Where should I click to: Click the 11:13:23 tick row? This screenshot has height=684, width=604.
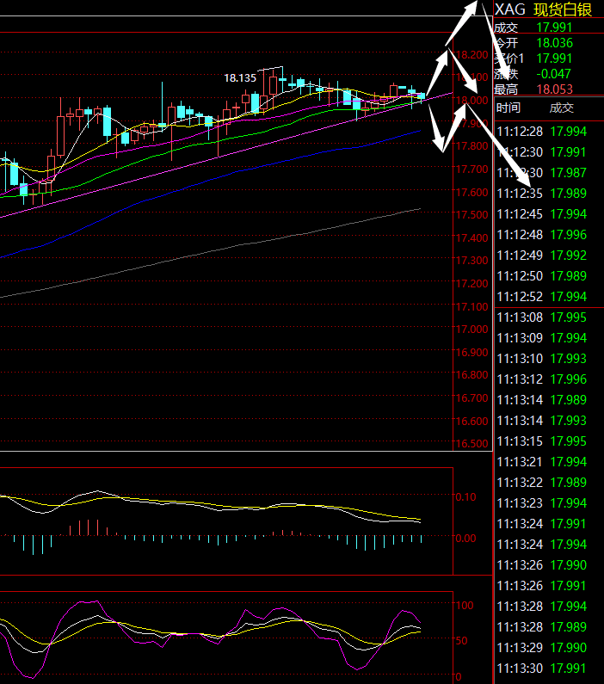tap(542, 503)
